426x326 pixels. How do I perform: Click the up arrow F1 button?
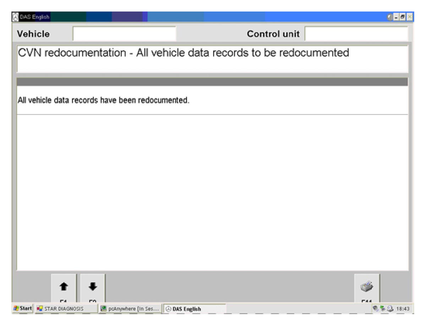click(x=64, y=288)
